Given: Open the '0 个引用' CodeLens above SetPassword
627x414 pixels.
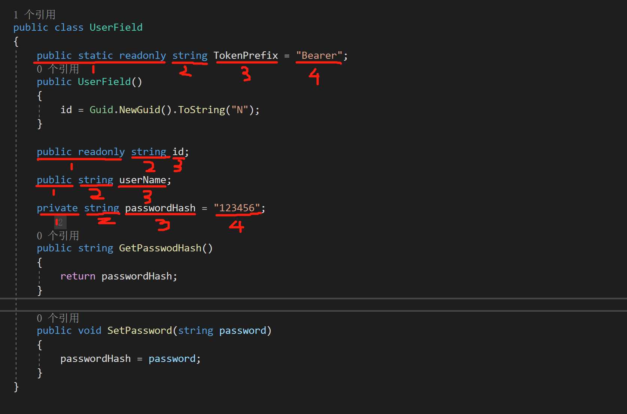Looking at the screenshot, I should pyautogui.click(x=58, y=318).
